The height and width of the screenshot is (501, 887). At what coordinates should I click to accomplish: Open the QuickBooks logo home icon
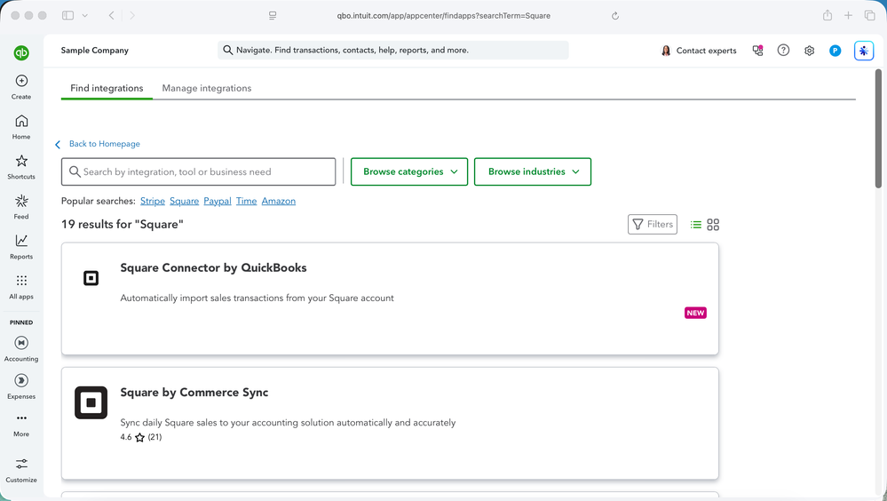(21, 52)
